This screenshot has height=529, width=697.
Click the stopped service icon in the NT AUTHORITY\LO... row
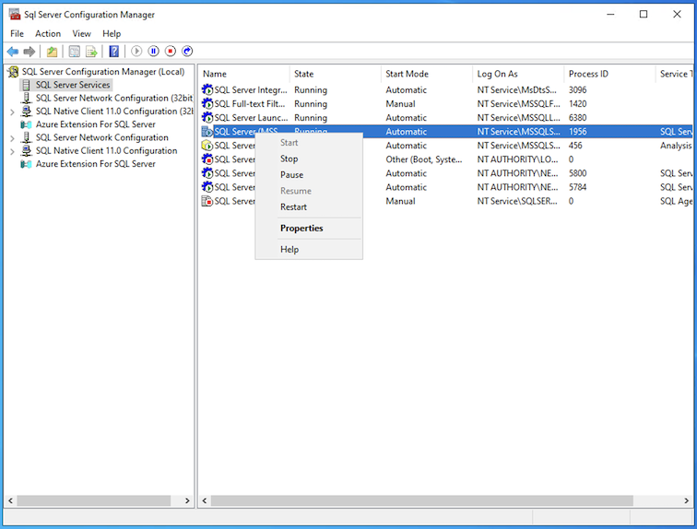[x=207, y=159]
